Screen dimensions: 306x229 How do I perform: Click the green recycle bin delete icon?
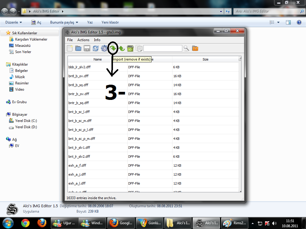[130, 48]
